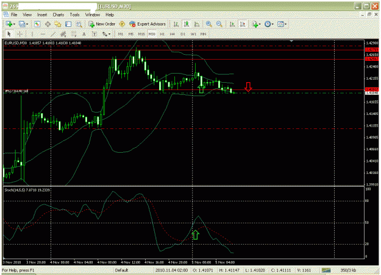The height and width of the screenshot is (275, 381).
Task: Select the M30 timeframe button
Action: [152, 34]
